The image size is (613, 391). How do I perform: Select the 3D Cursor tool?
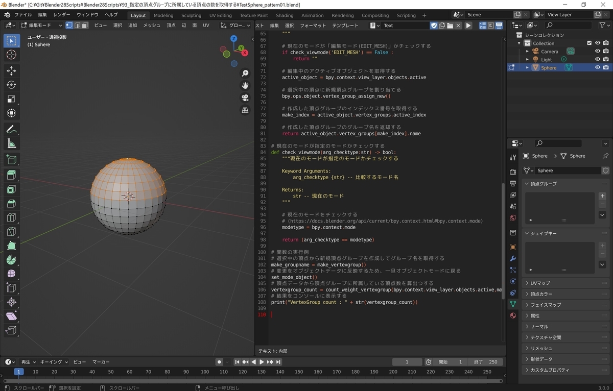tap(11, 55)
